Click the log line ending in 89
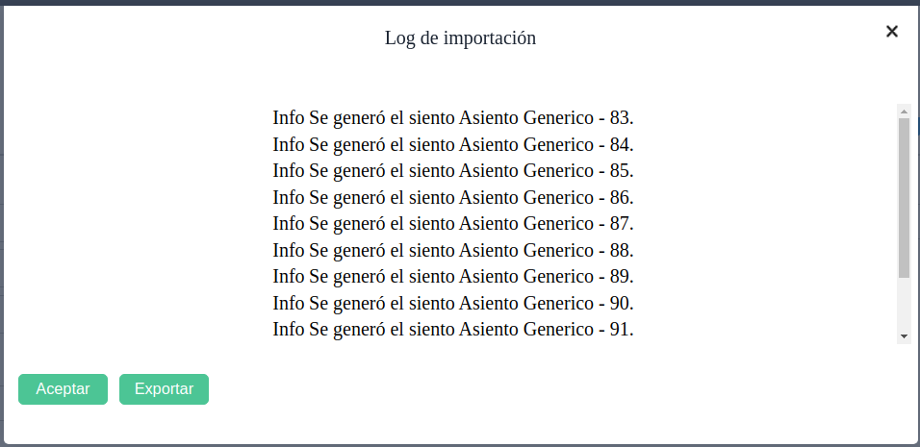920x447 pixels. pyautogui.click(x=452, y=277)
